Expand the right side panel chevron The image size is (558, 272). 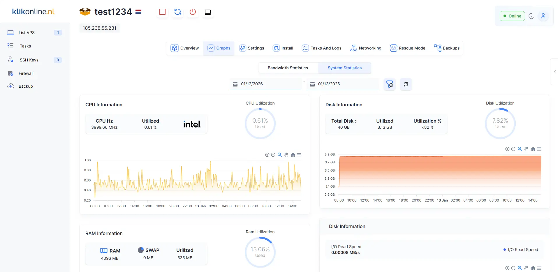click(555, 72)
